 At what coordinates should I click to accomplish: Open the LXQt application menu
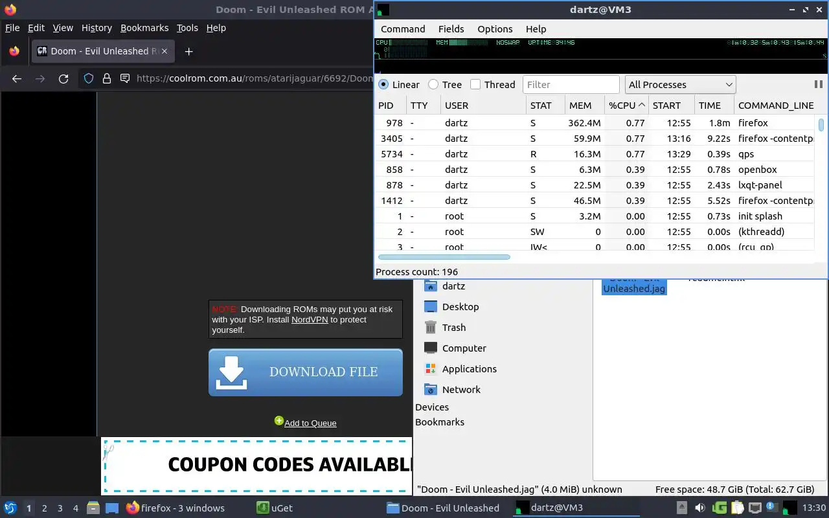tap(10, 508)
